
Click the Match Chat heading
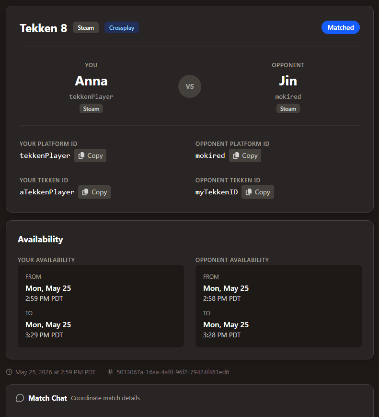(x=47, y=398)
